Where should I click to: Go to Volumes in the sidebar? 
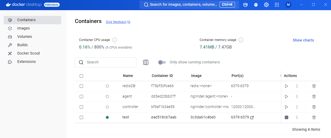point(32,37)
